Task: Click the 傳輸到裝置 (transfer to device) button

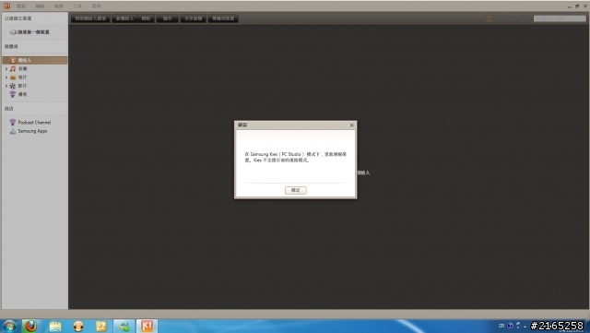Action: 223,18
